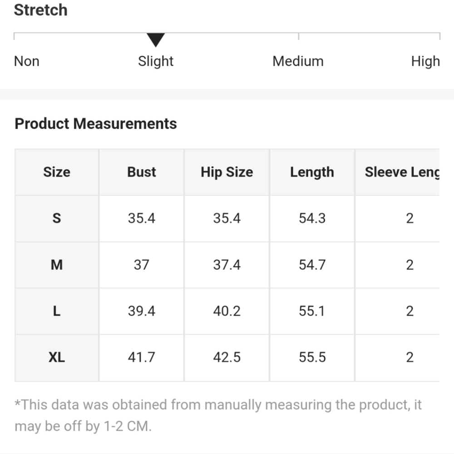
Task: Click the 35.4 bust value for S
Action: [142, 219]
